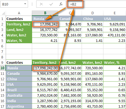Click cell with value 1.57
This screenshot has width=126, height=109.
pos(115,106)
